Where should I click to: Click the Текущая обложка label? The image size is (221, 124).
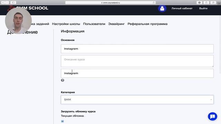[73, 116]
